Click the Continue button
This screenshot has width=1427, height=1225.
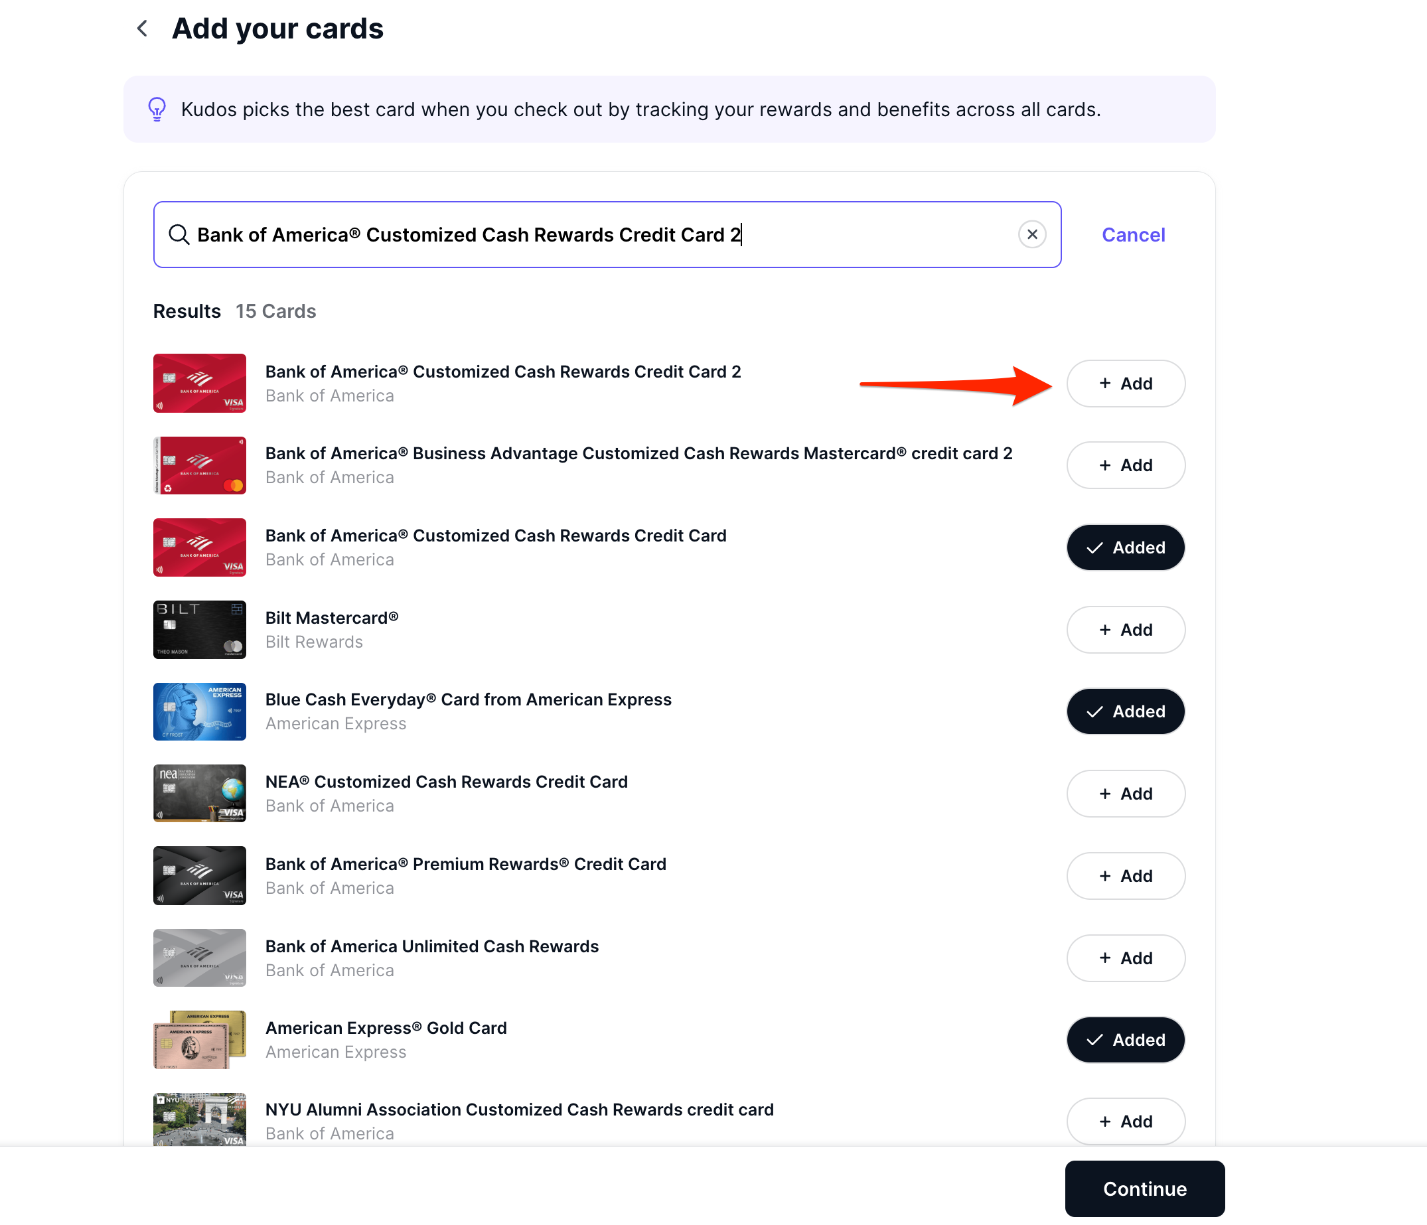[x=1145, y=1189]
